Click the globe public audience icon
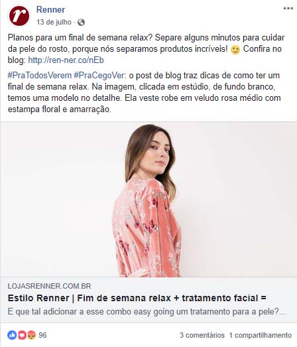Image resolution: width=297 pixels, height=347 pixels. 81,23
